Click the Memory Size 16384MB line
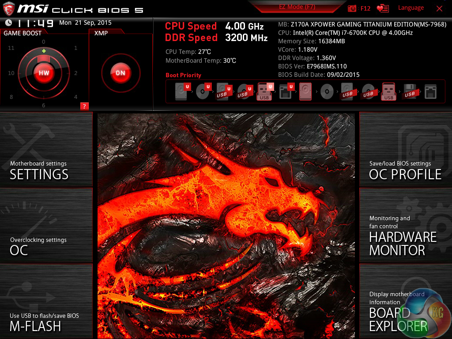The width and height of the screenshot is (452, 339). (311, 41)
